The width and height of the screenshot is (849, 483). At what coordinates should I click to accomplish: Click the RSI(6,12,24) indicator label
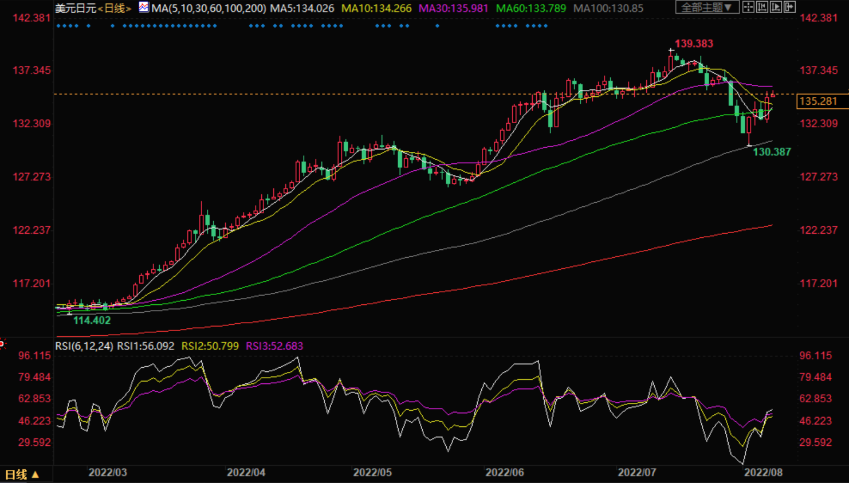[x=84, y=346]
